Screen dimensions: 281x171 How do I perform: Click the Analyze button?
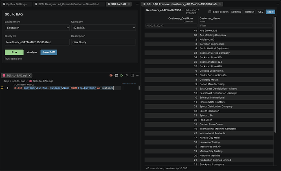click(x=32, y=53)
